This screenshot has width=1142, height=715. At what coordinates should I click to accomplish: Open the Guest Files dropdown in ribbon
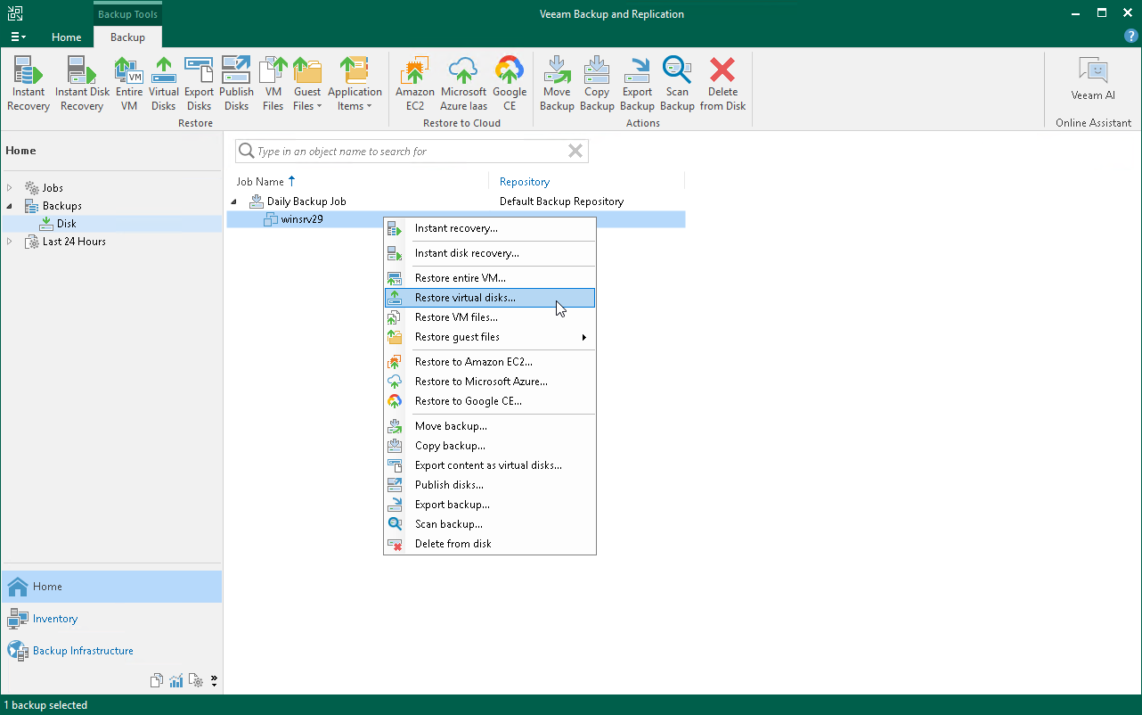(307, 84)
